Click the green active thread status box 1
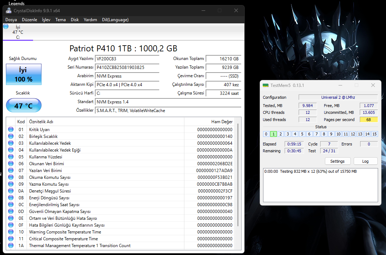This screenshot has width=386, height=255. pyautogui.click(x=273, y=134)
